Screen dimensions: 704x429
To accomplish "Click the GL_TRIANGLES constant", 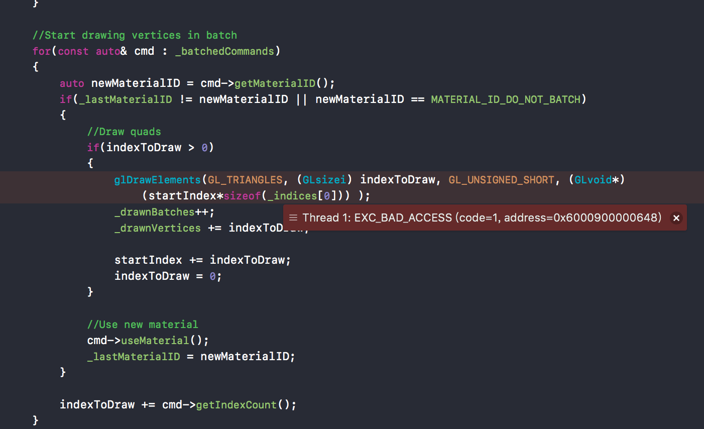I will click(245, 180).
